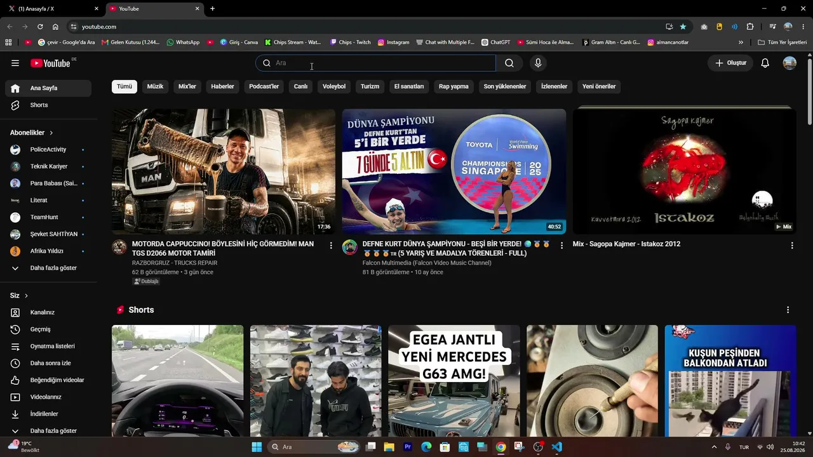Screen dimensions: 813x457
Task: Select the Müzik filter chip
Action: [155, 86]
